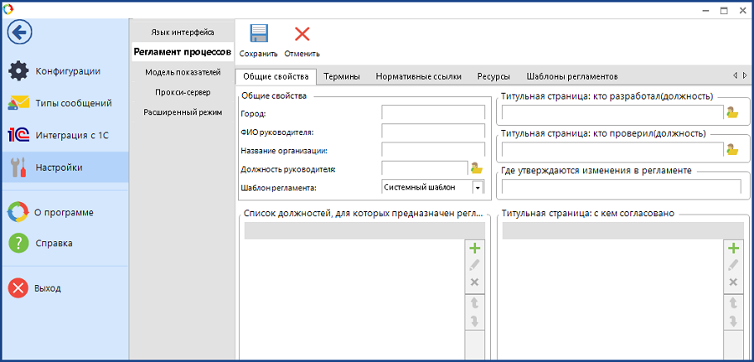Open the 'Нормативные ссылки' tab

[x=418, y=76]
